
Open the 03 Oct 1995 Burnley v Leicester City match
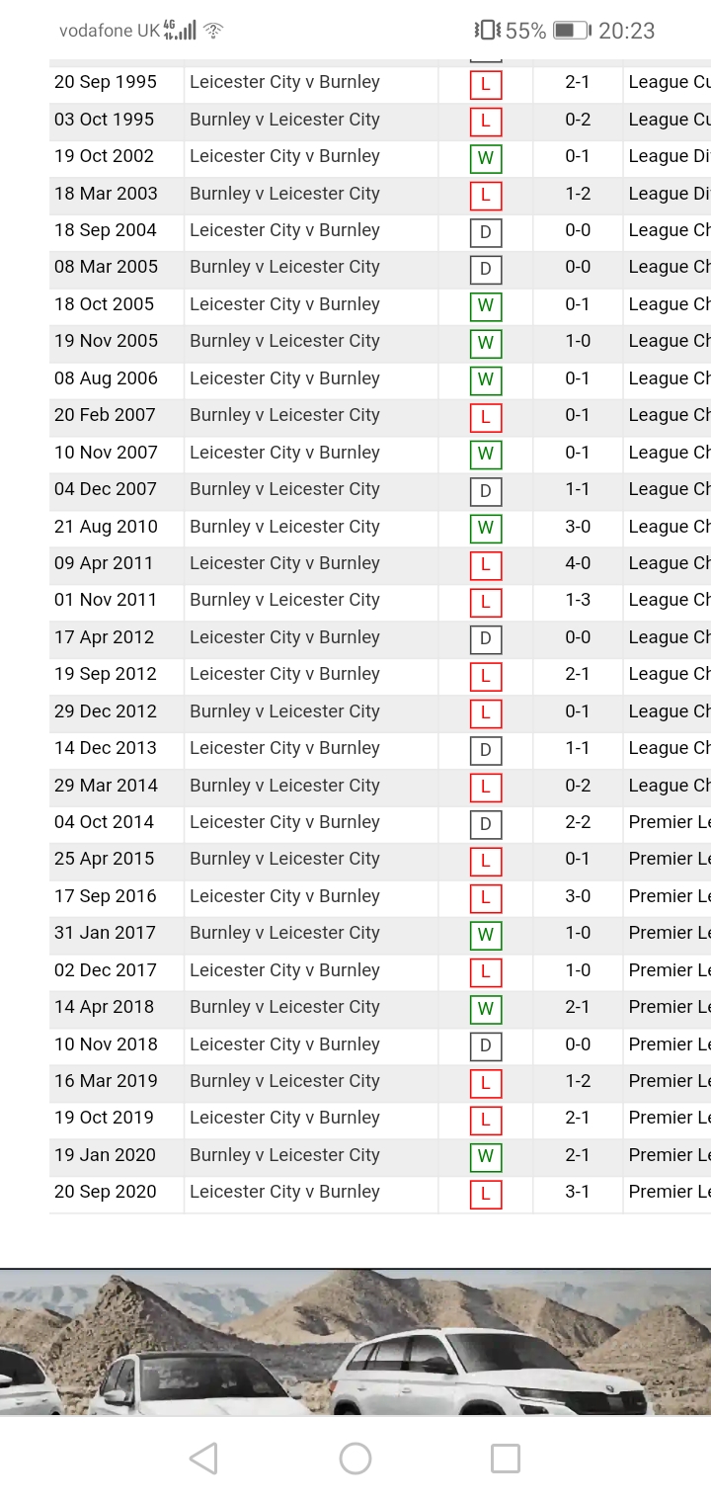284,120
